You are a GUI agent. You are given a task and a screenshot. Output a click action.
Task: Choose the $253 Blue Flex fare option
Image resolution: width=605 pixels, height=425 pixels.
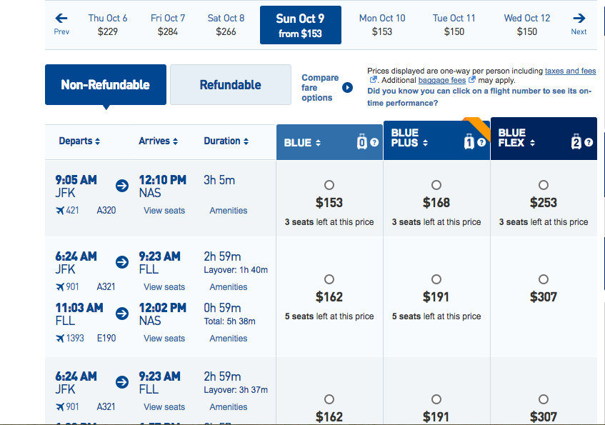coord(544,185)
